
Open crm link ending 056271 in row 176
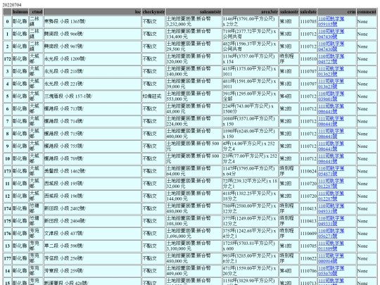(x=331, y=234)
